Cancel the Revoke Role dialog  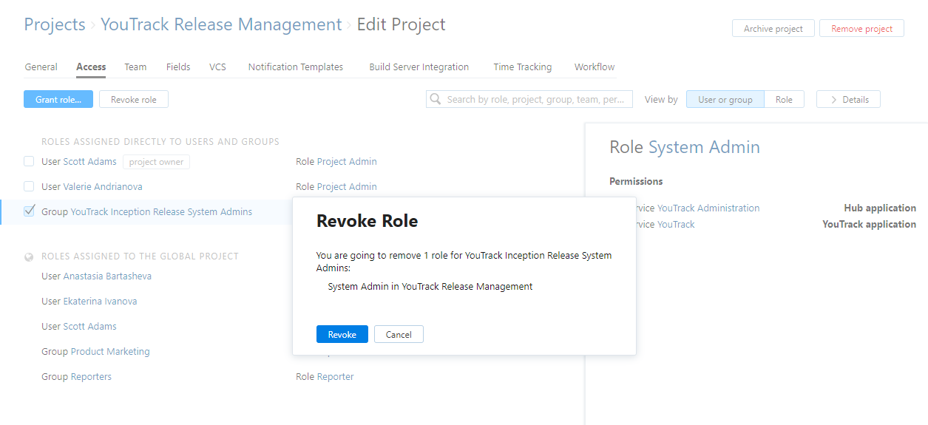pos(399,335)
